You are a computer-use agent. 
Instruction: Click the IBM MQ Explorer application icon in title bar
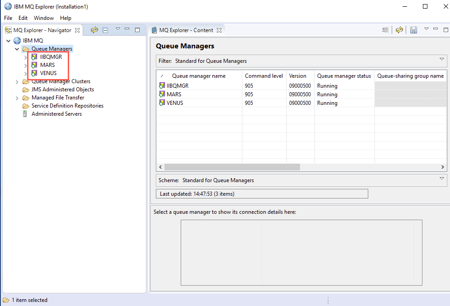8,6
